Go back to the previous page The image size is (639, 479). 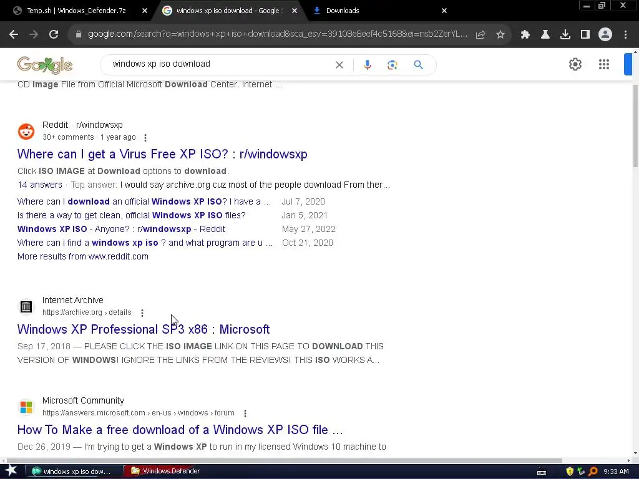[14, 34]
